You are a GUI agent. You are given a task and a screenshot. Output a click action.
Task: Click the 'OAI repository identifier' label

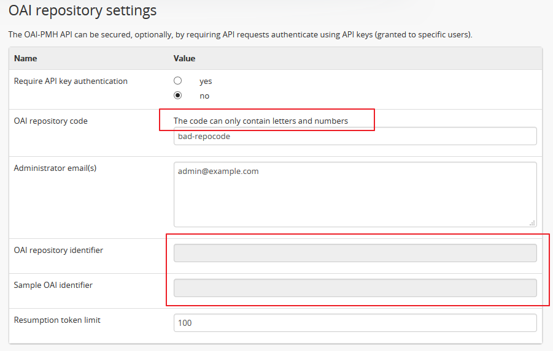[x=58, y=250]
